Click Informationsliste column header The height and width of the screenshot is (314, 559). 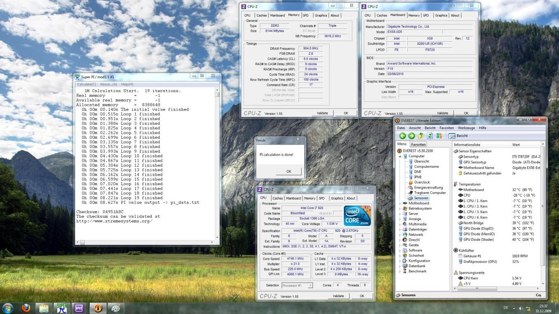click(x=481, y=145)
